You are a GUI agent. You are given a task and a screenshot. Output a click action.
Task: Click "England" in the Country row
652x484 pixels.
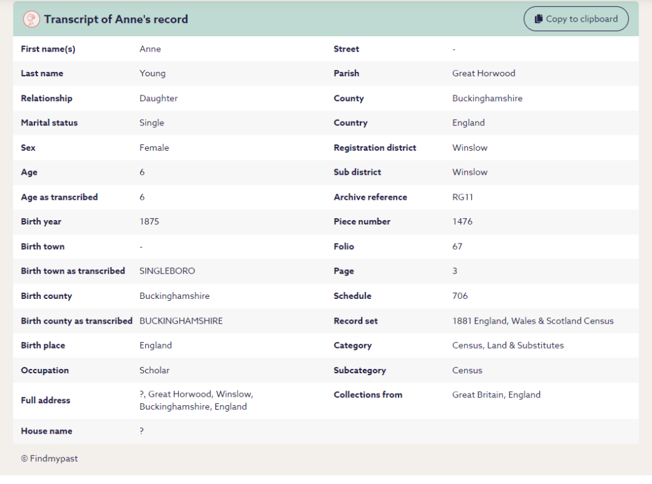pos(469,123)
